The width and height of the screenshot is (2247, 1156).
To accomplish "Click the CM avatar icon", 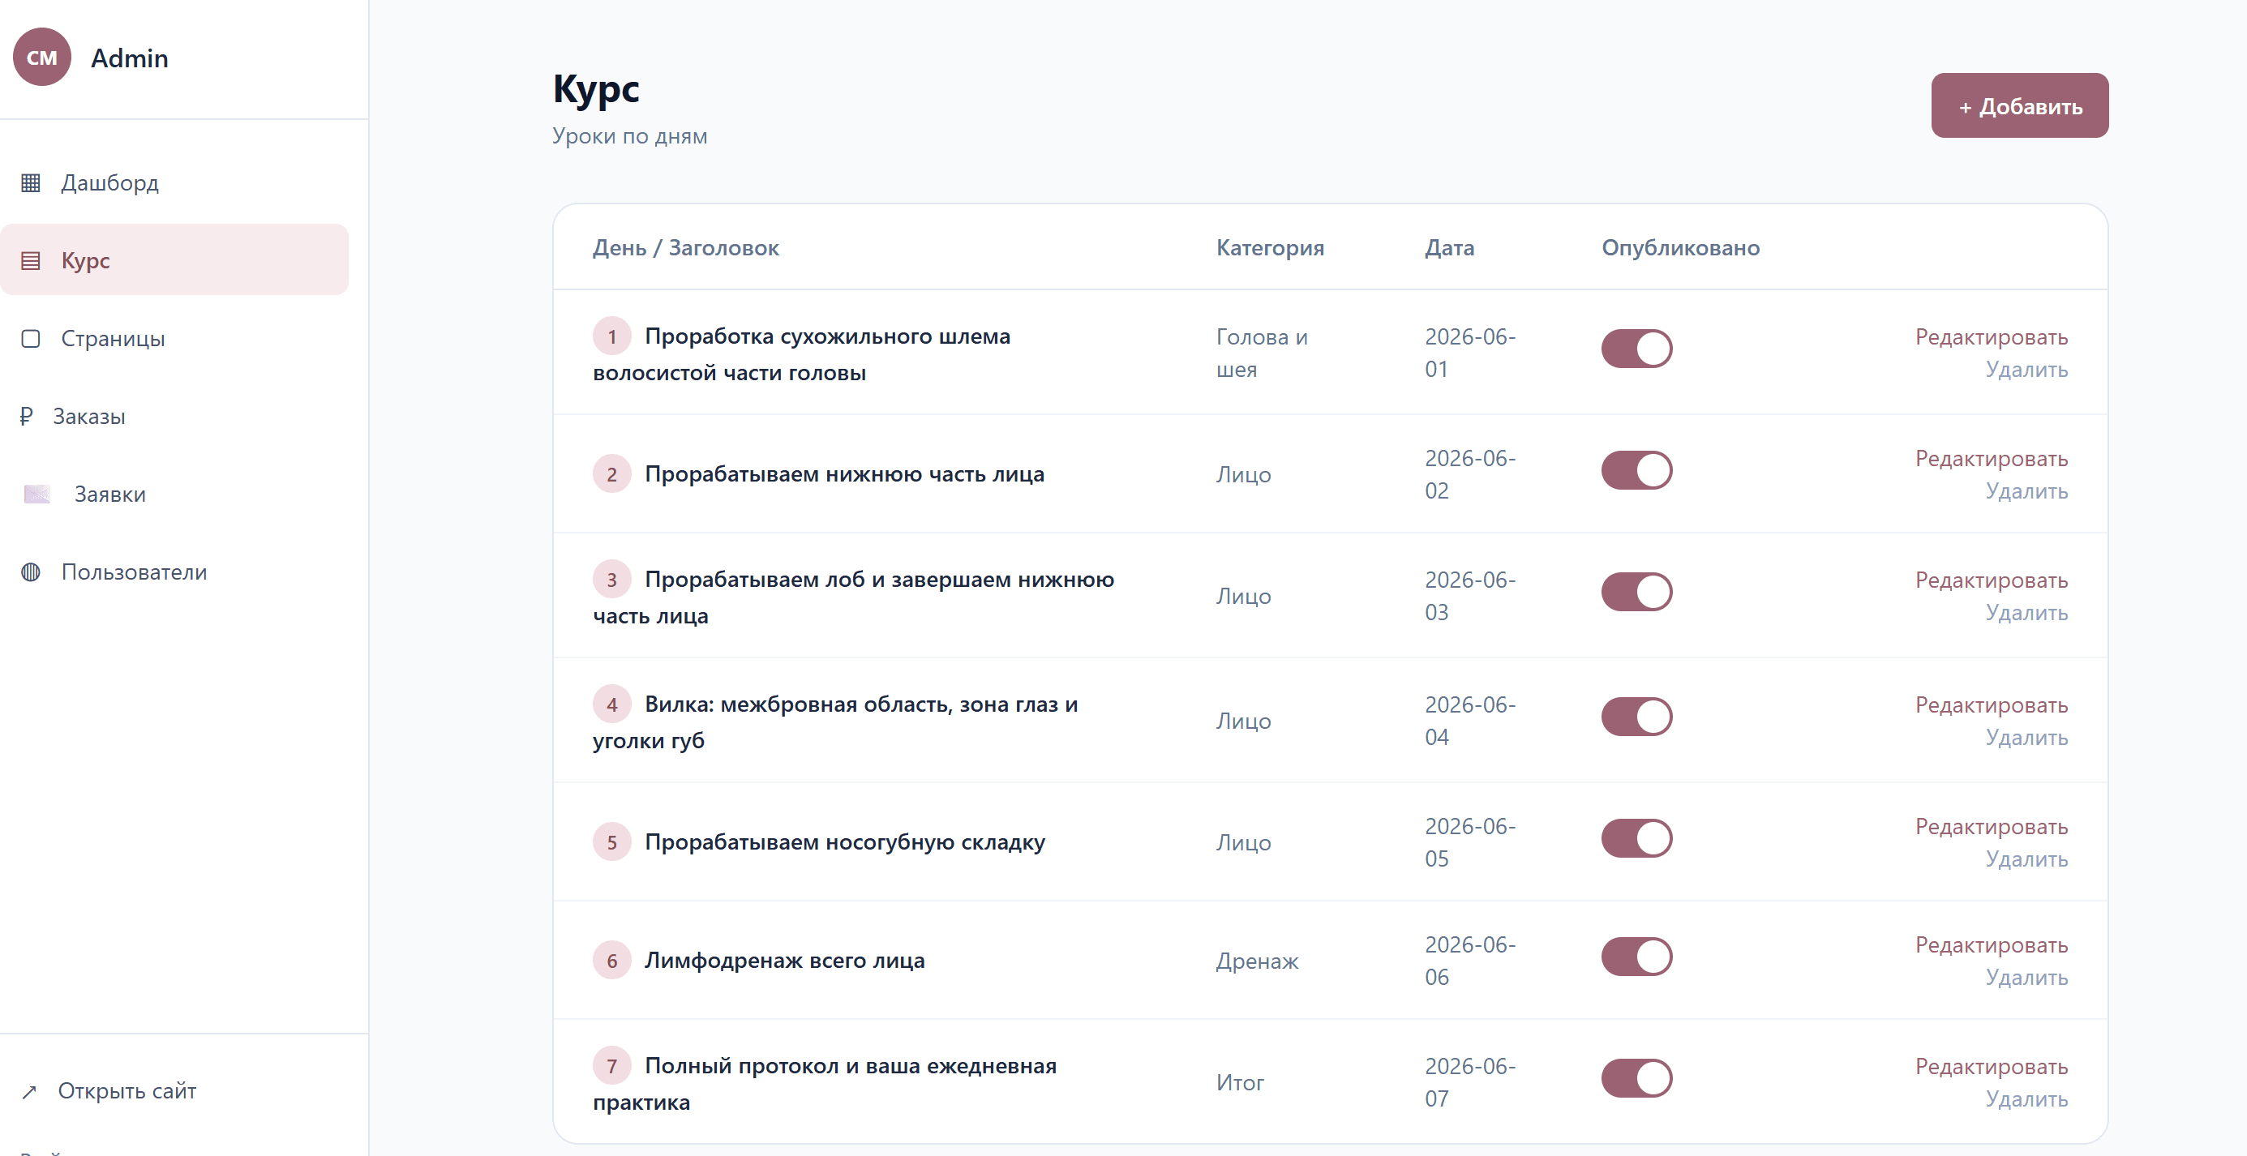I will [42, 58].
